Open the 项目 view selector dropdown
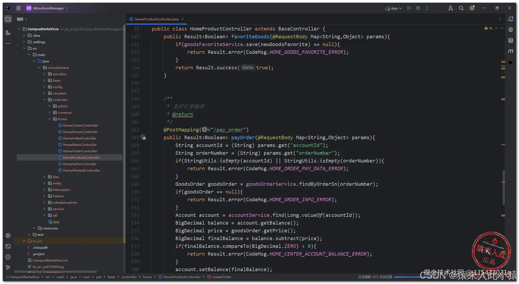This screenshot has width=519, height=284. click(22, 19)
